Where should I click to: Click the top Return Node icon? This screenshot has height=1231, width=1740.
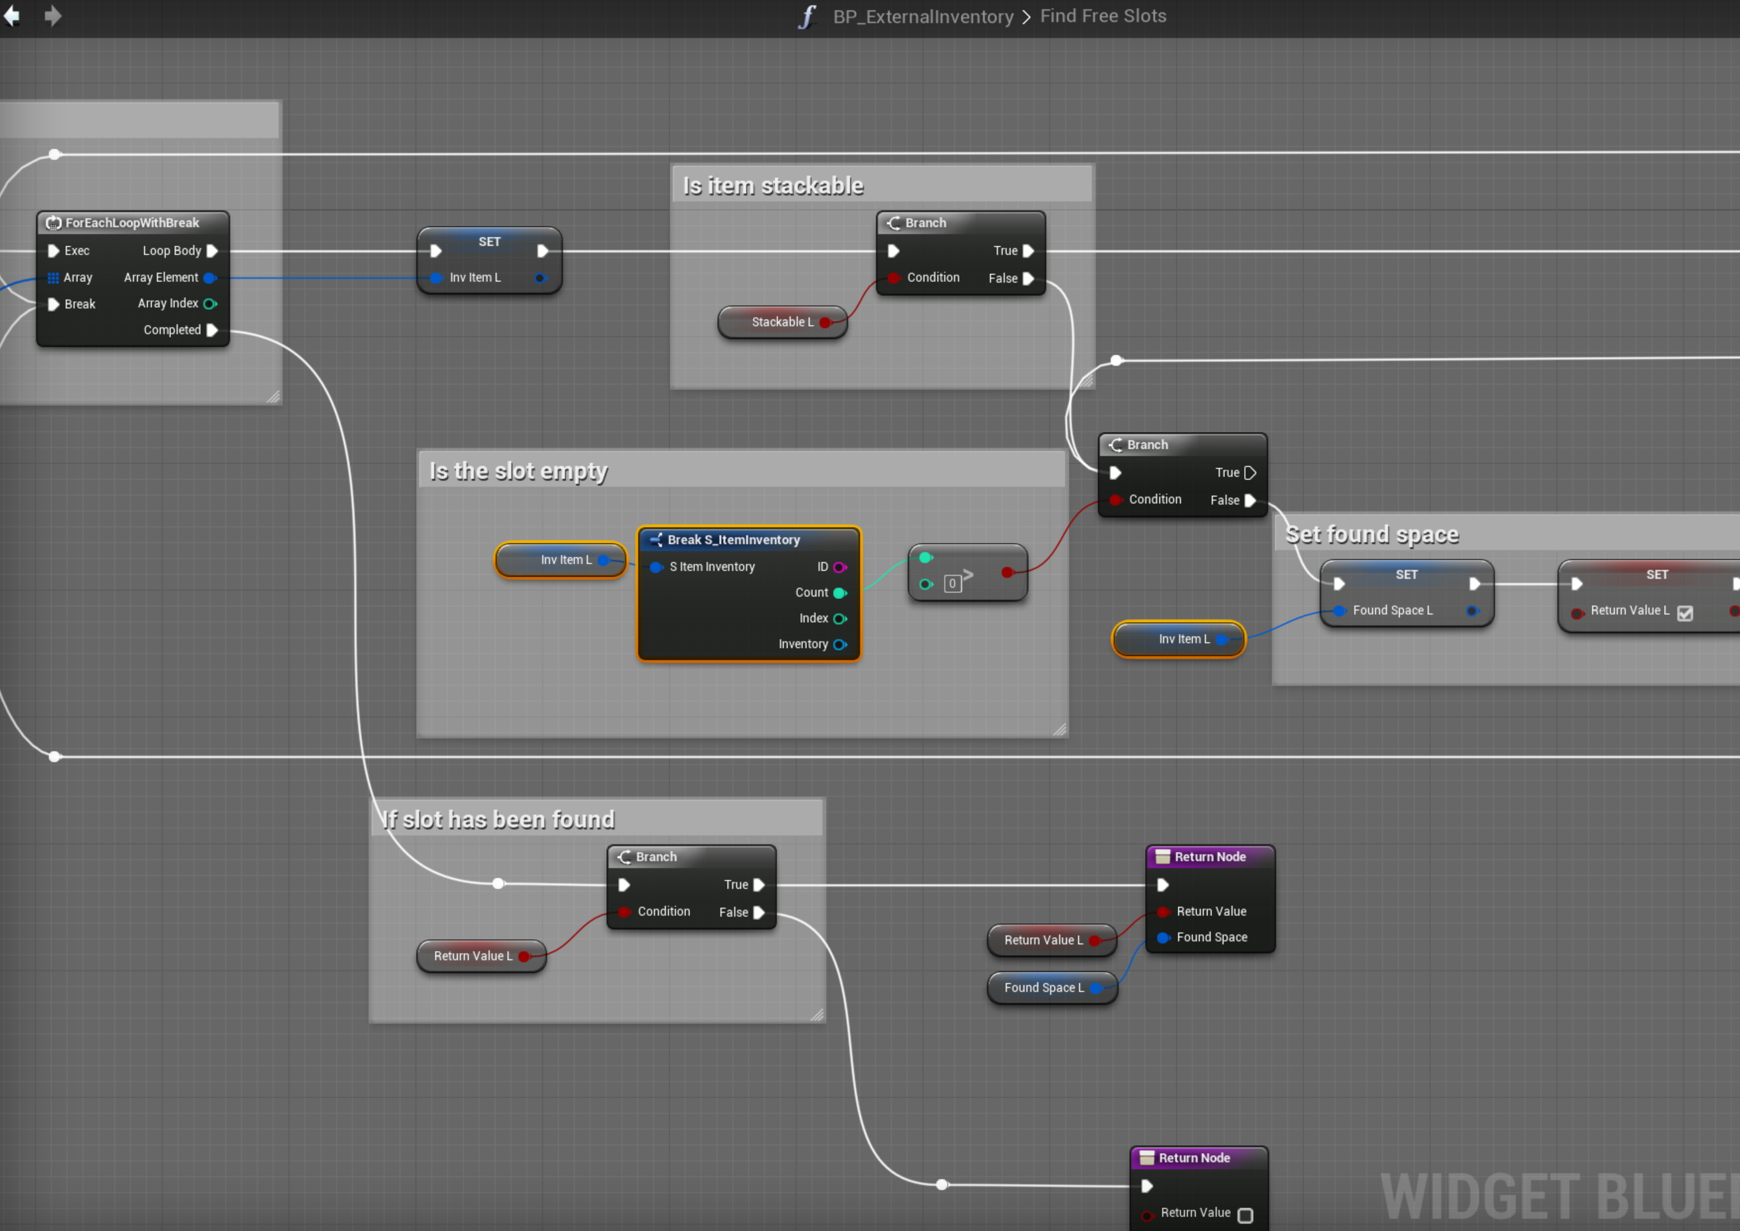[1162, 857]
